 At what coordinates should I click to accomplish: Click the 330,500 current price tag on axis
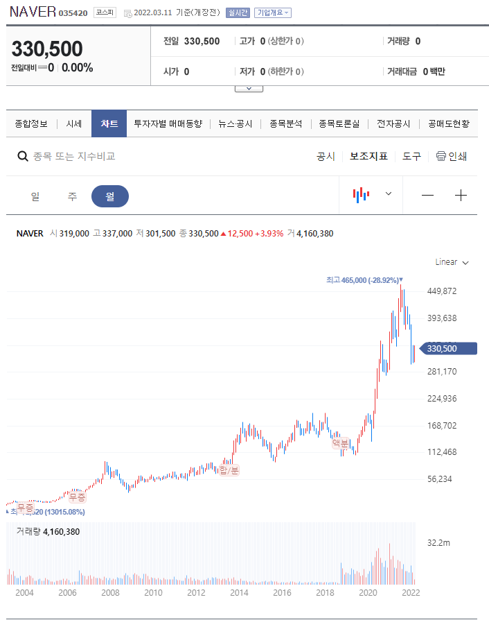coord(448,348)
